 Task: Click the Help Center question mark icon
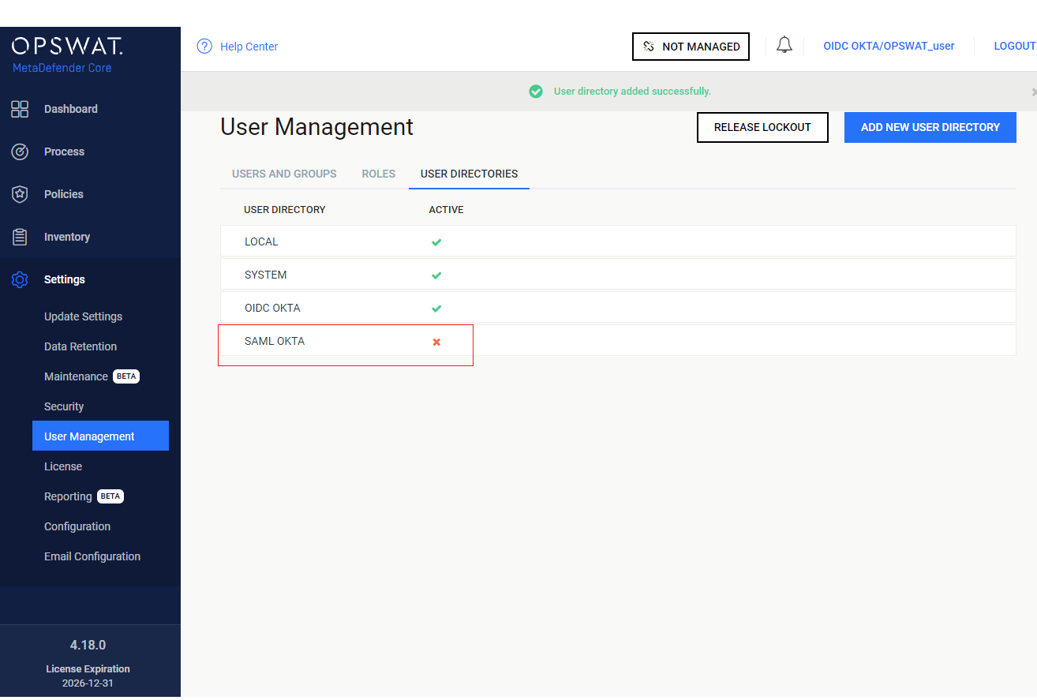tap(204, 47)
